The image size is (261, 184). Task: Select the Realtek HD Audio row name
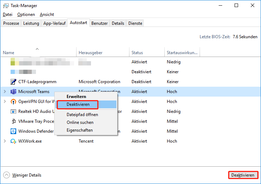(36, 111)
